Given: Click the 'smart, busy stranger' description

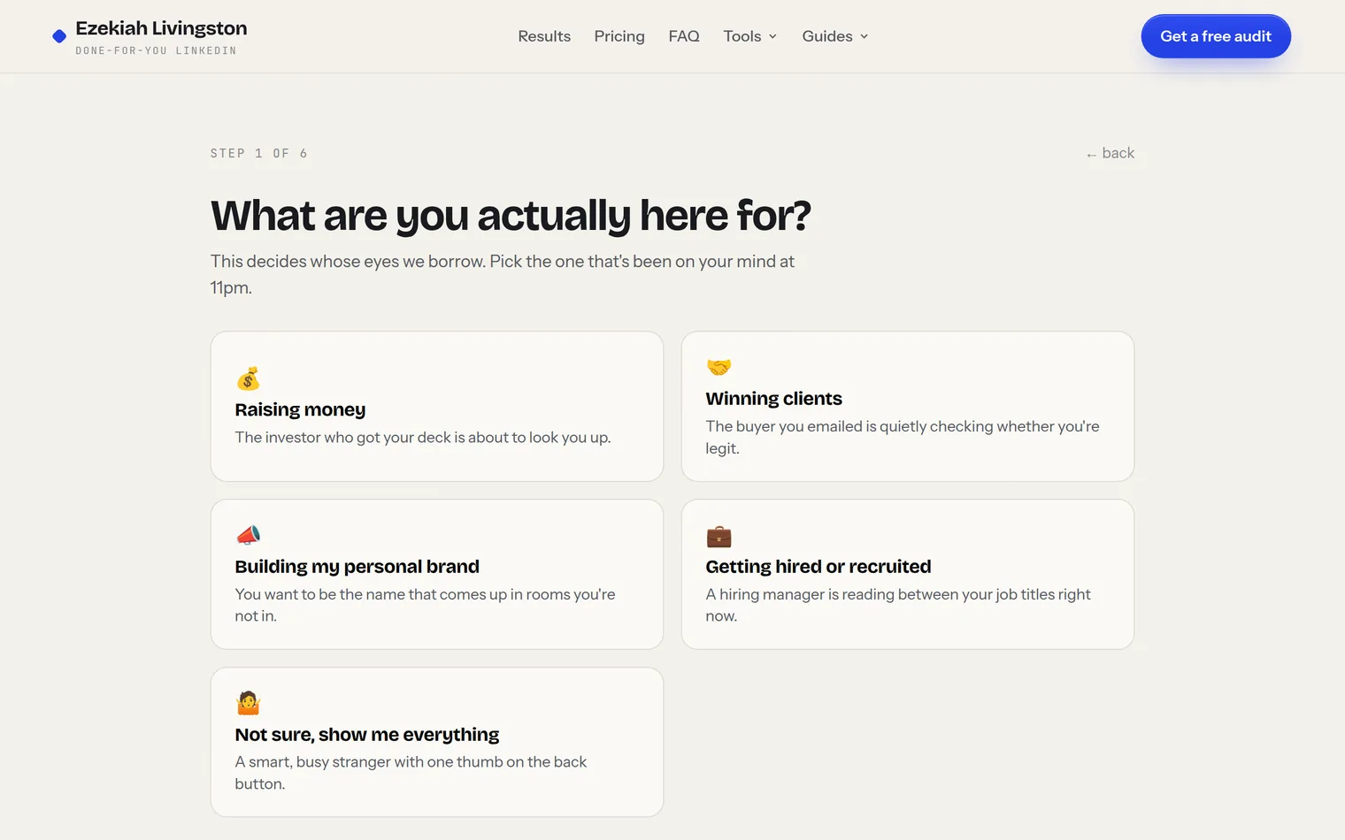Looking at the screenshot, I should coord(411,773).
